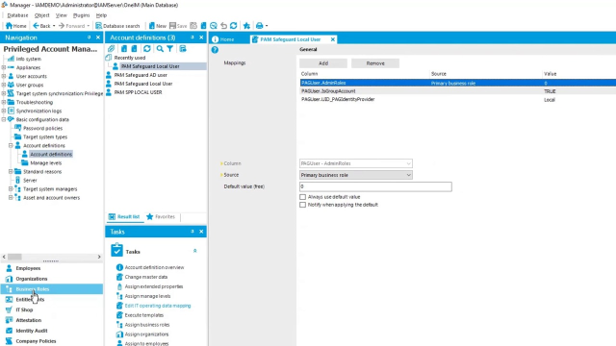
Task: Open print options dropdown arrow
Action: pos(267,26)
